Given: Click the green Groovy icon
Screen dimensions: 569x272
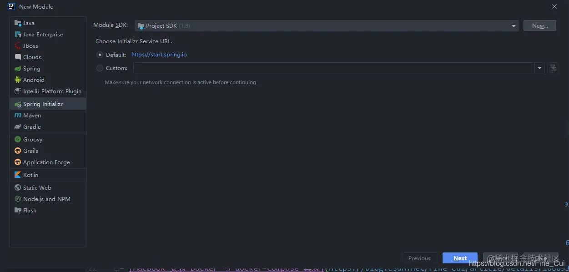Looking at the screenshot, I should 18,140.
